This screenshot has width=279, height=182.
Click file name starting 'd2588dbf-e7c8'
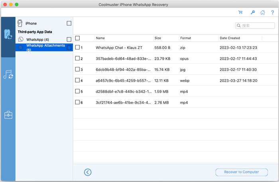pos(124,92)
